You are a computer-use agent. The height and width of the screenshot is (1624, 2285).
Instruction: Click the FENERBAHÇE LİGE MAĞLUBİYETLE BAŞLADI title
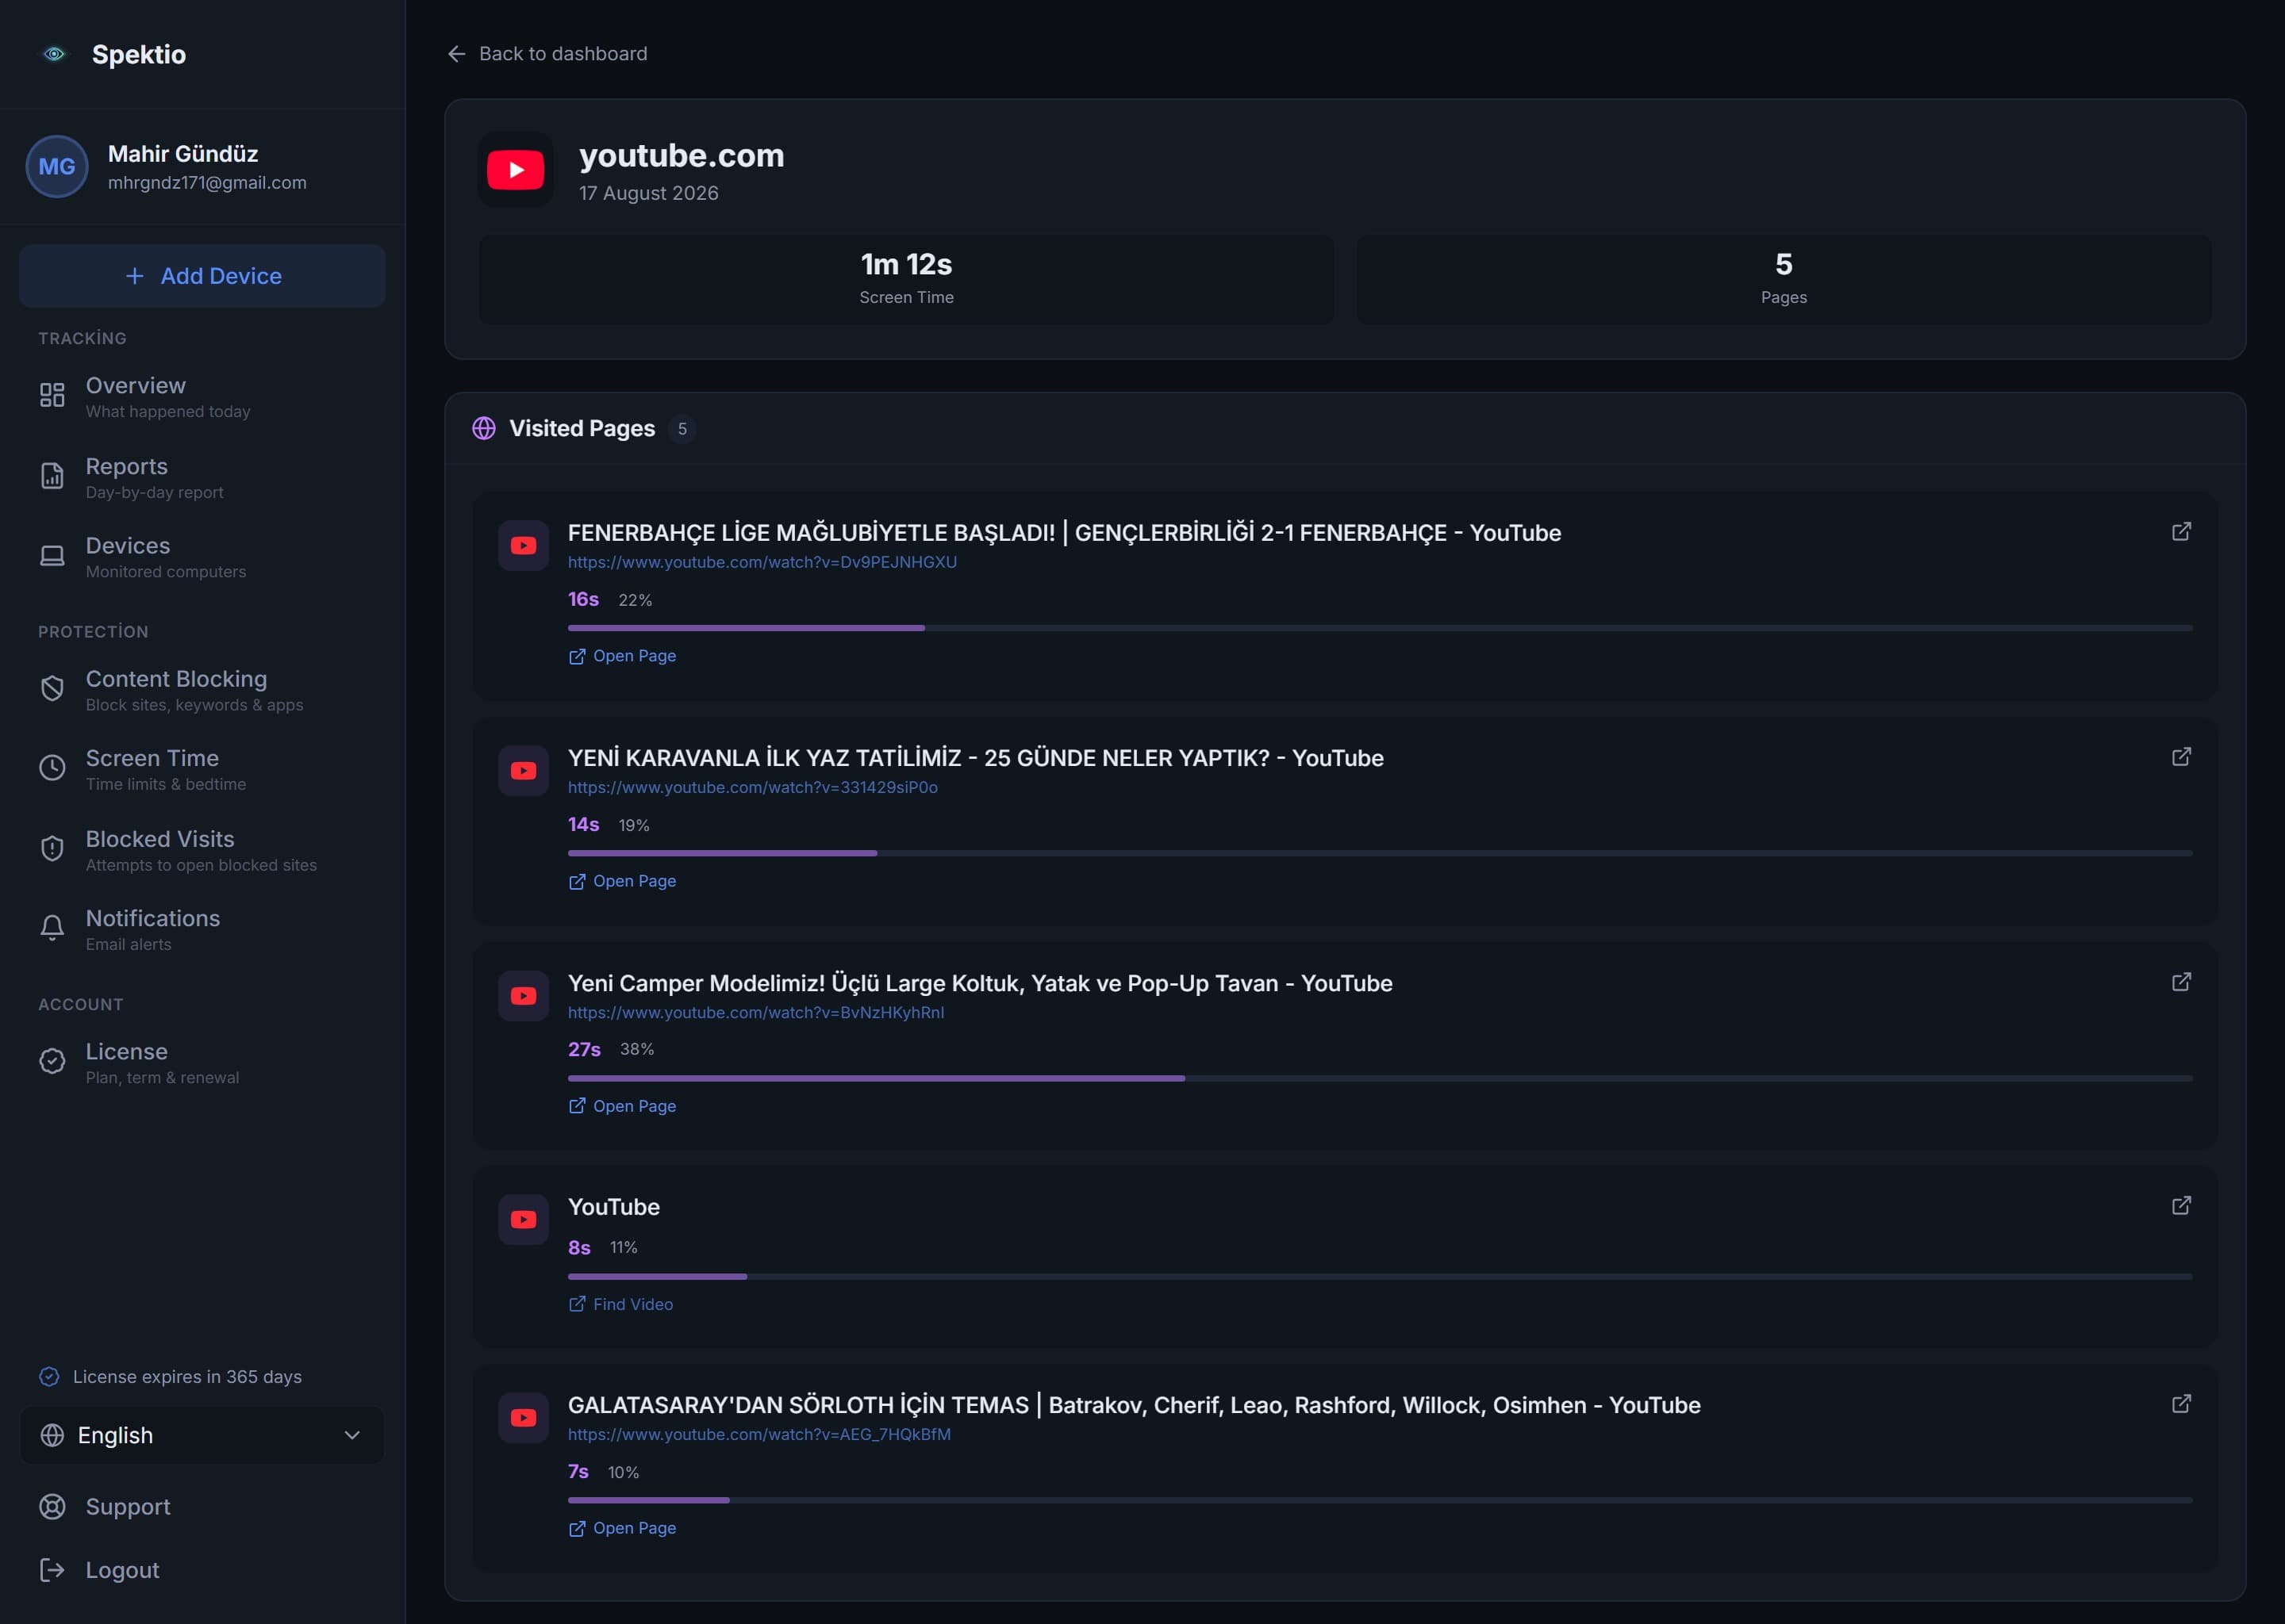point(1065,533)
